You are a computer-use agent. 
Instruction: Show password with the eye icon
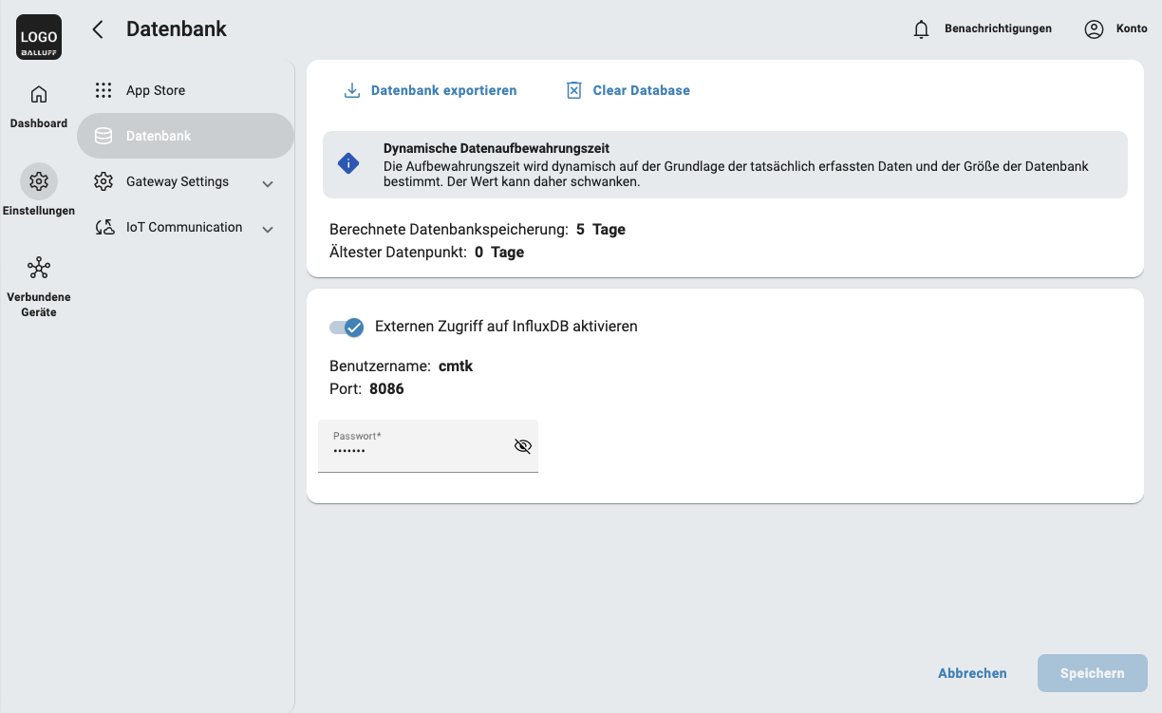[x=522, y=446]
